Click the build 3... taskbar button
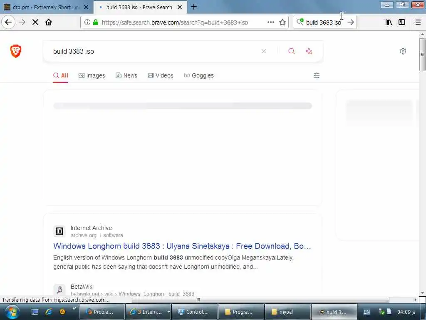This screenshot has height=320, width=426. click(334, 312)
